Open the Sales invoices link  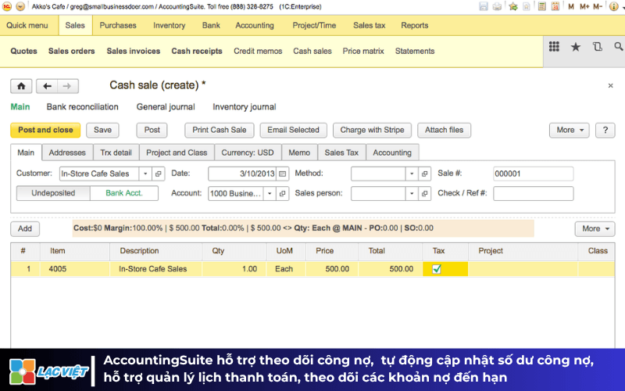[x=133, y=51]
